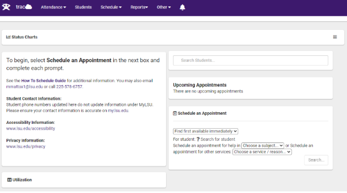Image resolution: width=347 pixels, height=193 pixels.
Task: Open the my.lsu.edu link
Action: click(118, 111)
